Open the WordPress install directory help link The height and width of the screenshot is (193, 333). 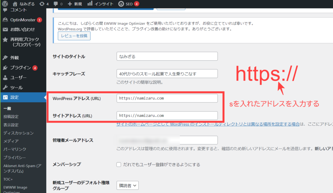pyautogui.click(x=208, y=124)
